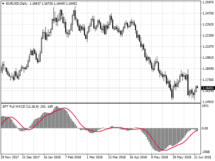Click the current price label 1.16451
Image resolution: width=215 pixels, height=161 pixels.
(208, 88)
